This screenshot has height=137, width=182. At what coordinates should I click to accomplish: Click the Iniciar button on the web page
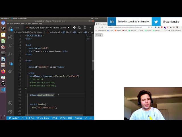point(99,35)
